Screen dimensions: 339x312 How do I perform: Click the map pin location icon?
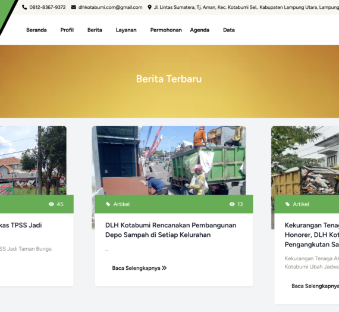pos(149,7)
